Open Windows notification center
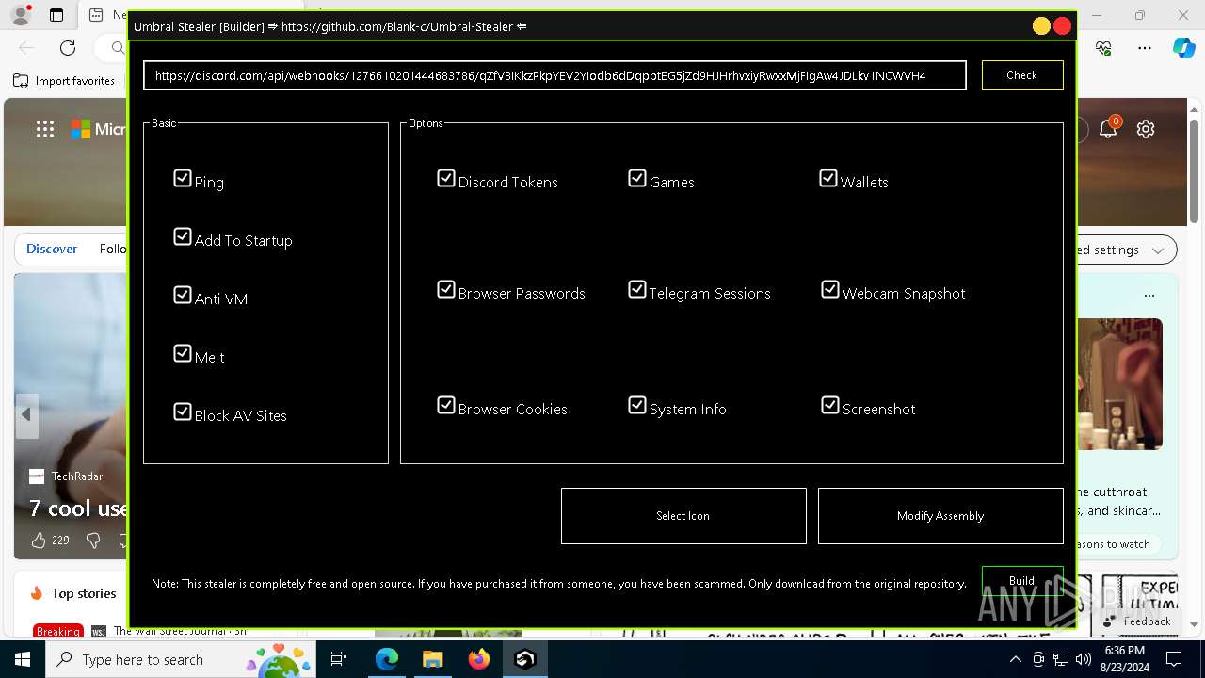 point(1174,659)
